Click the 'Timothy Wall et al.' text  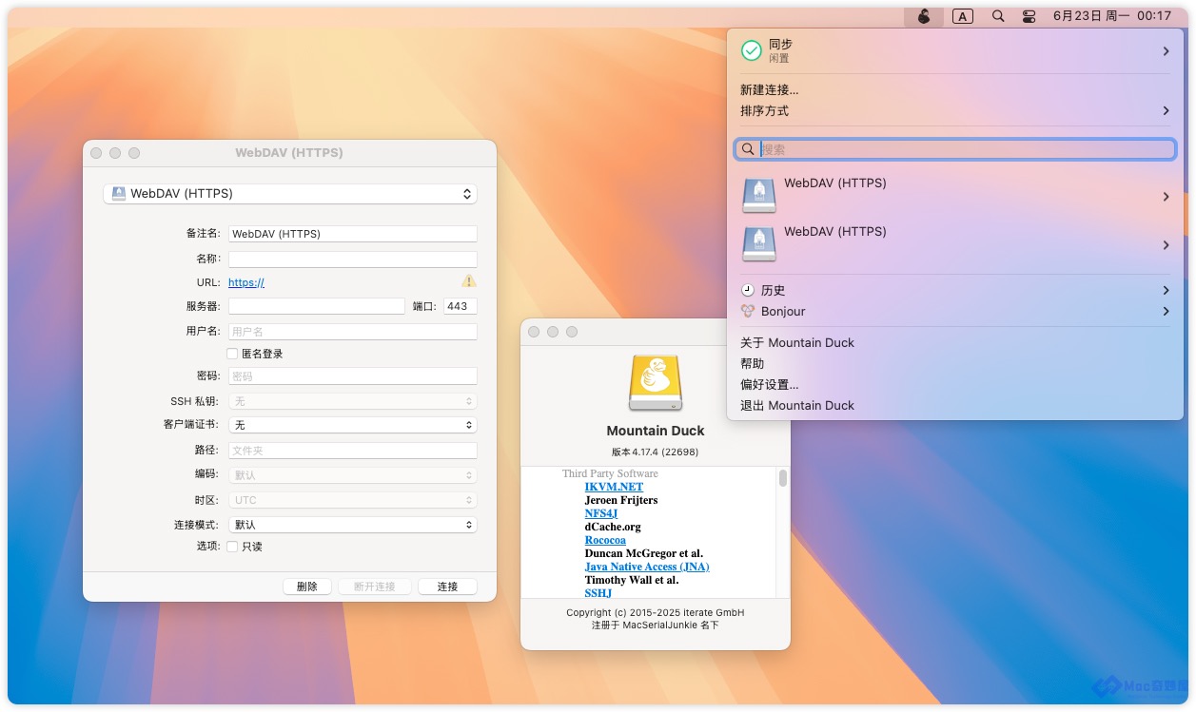click(632, 580)
